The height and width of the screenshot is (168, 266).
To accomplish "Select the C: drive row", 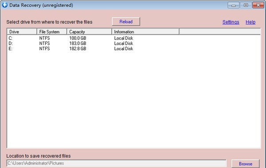I will (x=134, y=38).
